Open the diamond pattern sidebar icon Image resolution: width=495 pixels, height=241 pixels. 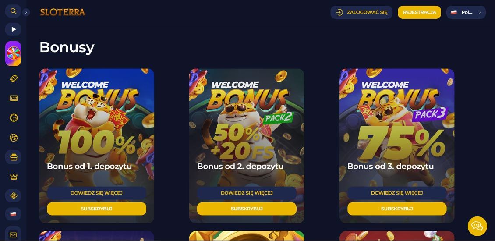click(x=13, y=196)
